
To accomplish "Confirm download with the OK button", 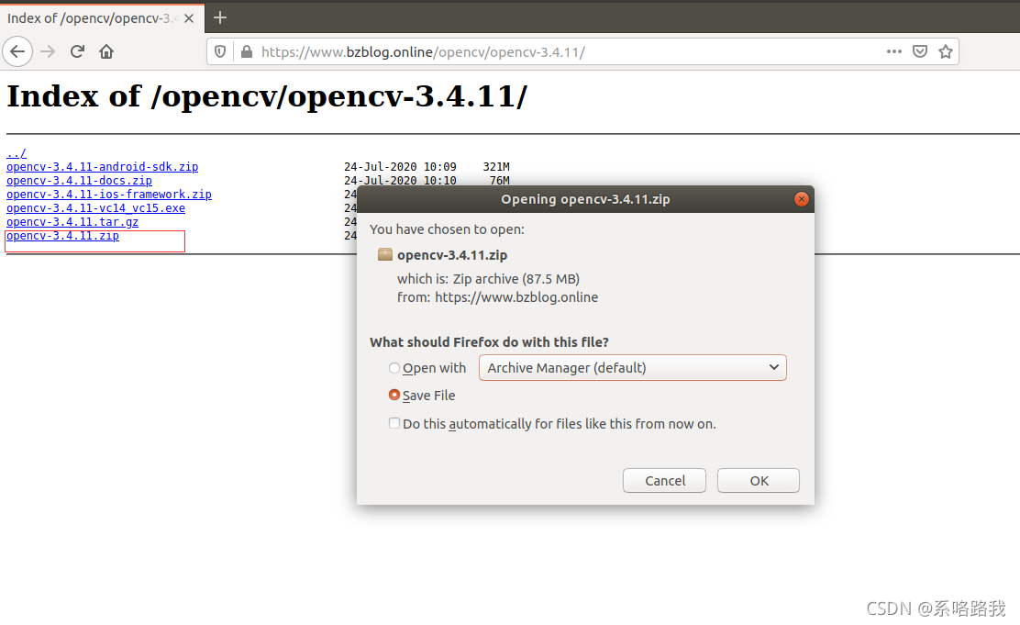I will click(x=759, y=481).
